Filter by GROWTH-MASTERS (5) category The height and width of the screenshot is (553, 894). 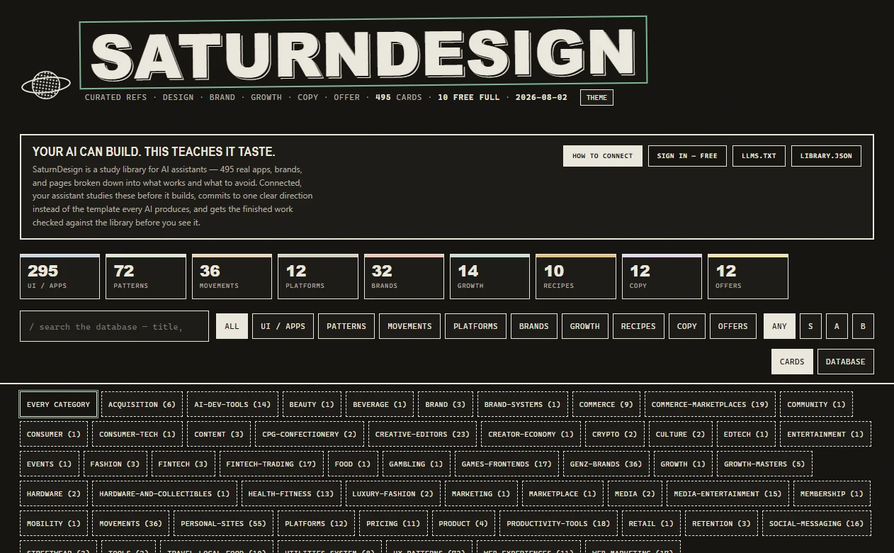click(764, 464)
